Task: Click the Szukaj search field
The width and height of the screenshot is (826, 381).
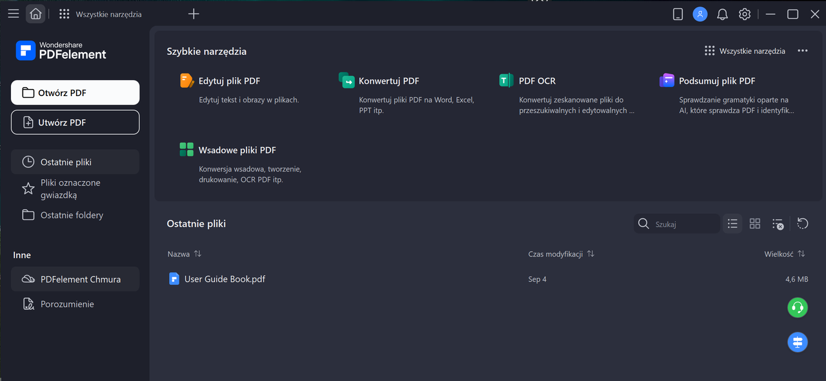Action: [677, 224]
